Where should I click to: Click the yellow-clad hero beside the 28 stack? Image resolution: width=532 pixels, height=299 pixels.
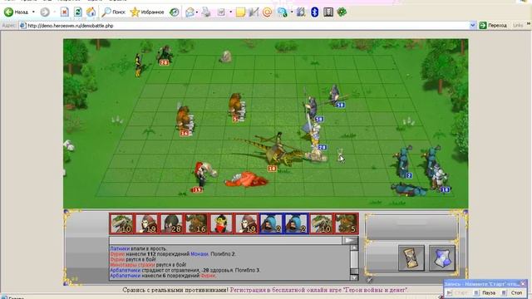pyautogui.click(x=138, y=65)
